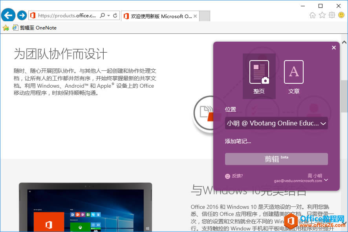The width and height of the screenshot is (348, 232).
Task: Click the smiley feedback icon in the browser toolbar
Action: coord(341,15)
